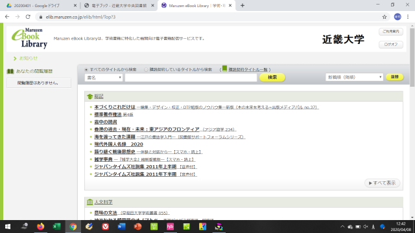Click the battery tray icon
This screenshot has height=233, width=415.
pos(358,227)
